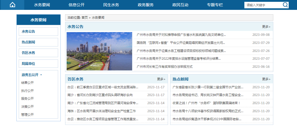Select 热点新闻 in left sidebar
Viewport: 297px width, 128px height.
click(39, 42)
